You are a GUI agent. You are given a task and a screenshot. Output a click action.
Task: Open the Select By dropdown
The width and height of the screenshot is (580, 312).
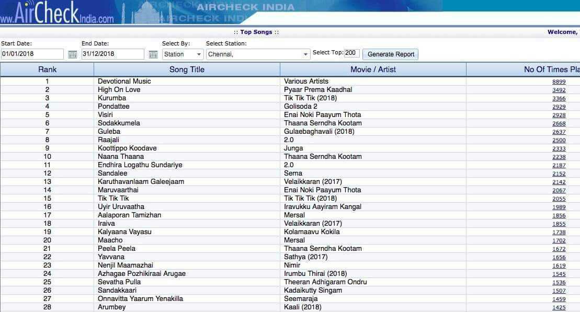pyautogui.click(x=183, y=54)
